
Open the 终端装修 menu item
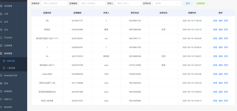[14, 91]
